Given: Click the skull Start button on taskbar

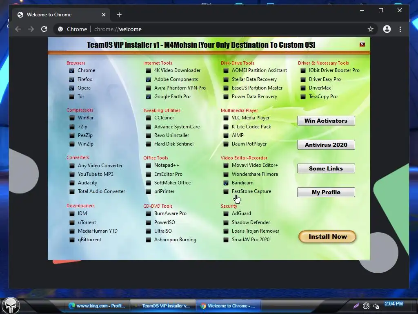Looking at the screenshot, I should click(11, 306).
